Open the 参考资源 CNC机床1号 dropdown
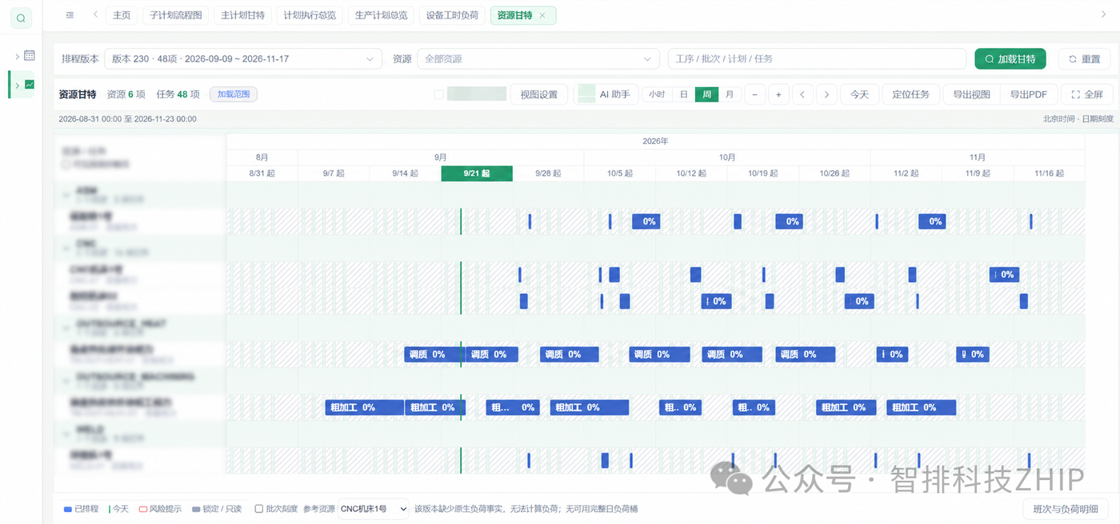This screenshot has width=1120, height=524. [x=373, y=509]
